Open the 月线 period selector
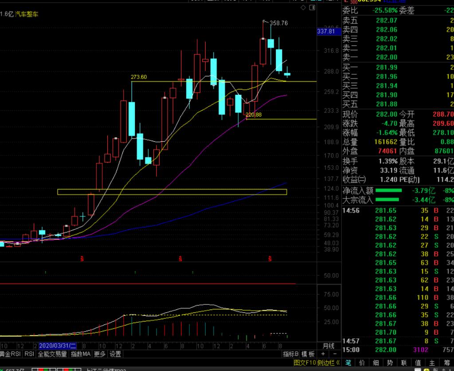The width and height of the screenshot is (454, 371). click(329, 346)
